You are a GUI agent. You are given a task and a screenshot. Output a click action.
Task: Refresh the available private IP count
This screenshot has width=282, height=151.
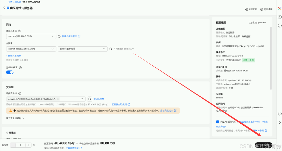point(111,49)
